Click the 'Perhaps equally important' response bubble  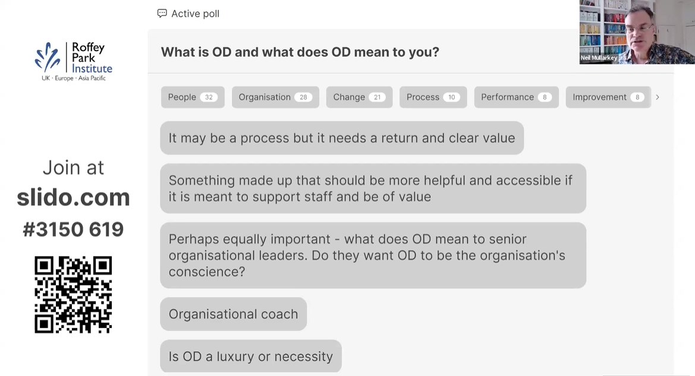pyautogui.click(x=373, y=255)
